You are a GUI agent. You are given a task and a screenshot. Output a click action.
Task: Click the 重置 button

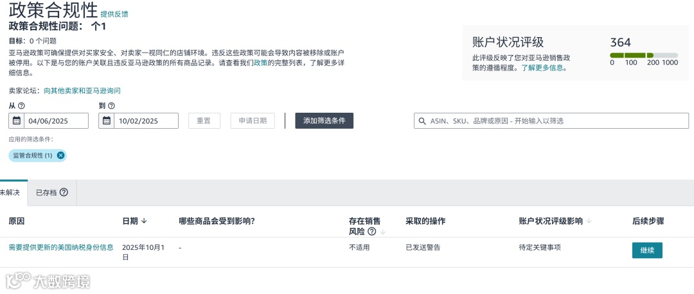(204, 121)
